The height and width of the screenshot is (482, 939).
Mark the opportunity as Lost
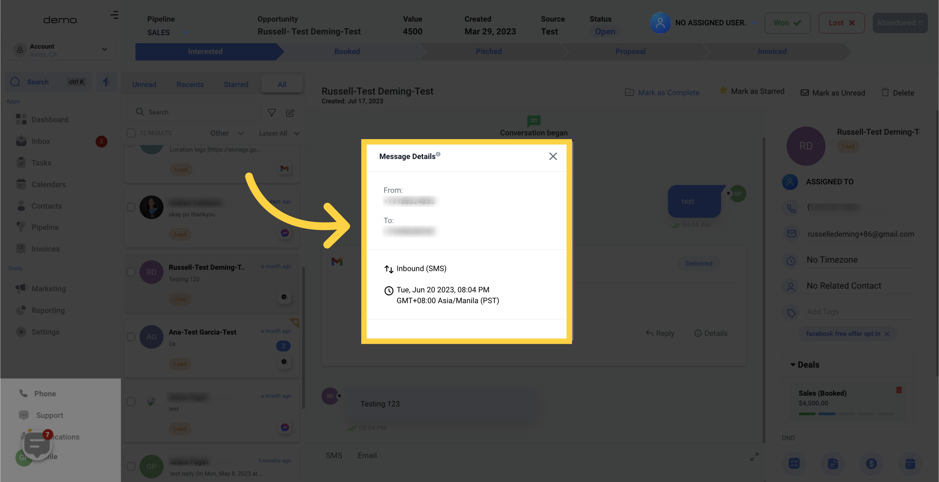tap(841, 23)
